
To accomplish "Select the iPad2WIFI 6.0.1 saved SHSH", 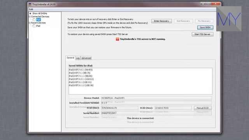I will coord(81,79).
